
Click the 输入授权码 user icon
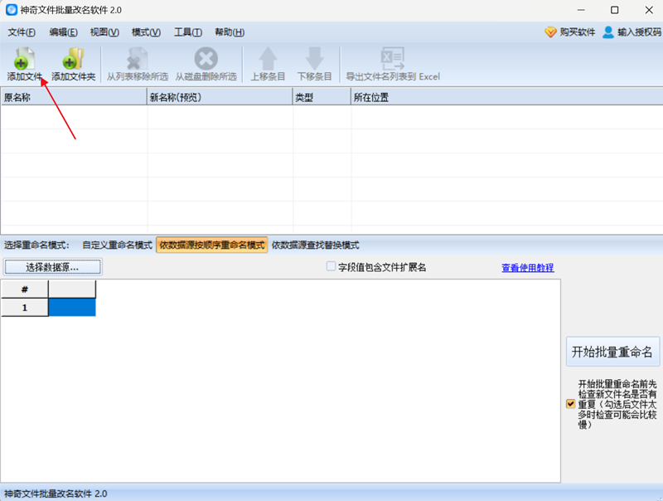click(x=608, y=32)
